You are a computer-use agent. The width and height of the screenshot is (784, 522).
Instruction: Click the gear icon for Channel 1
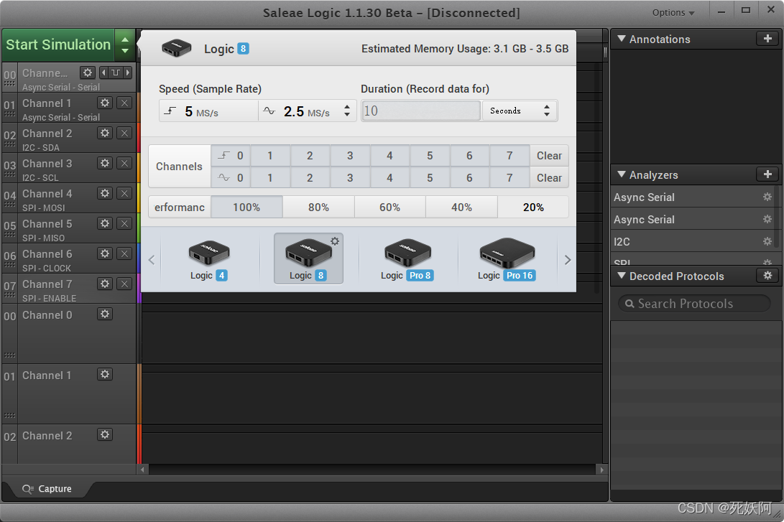pos(105,103)
